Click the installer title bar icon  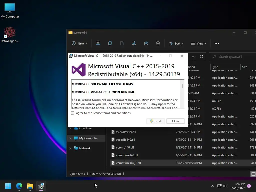(x=71, y=56)
